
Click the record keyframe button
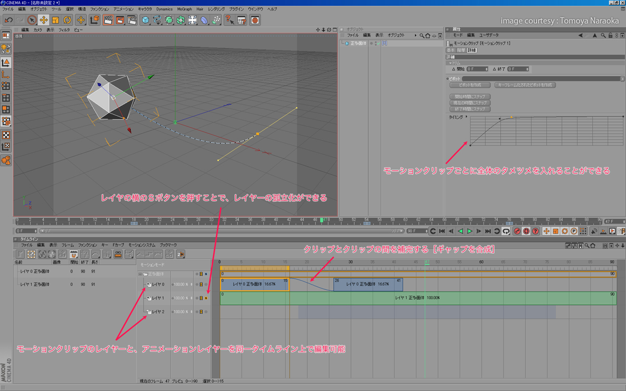tap(517, 231)
